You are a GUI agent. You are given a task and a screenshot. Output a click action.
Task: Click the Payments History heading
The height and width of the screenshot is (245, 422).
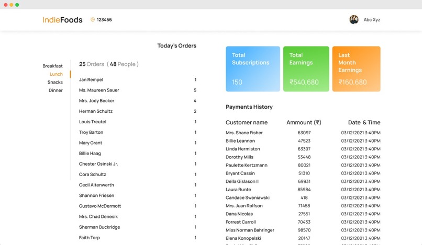tap(249, 107)
